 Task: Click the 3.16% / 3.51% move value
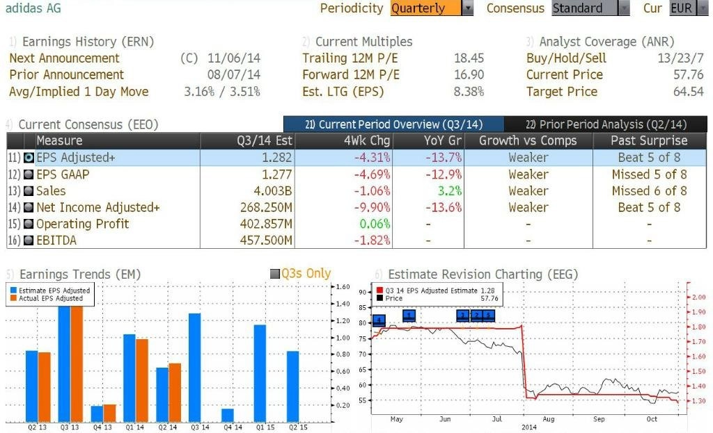coord(222,92)
